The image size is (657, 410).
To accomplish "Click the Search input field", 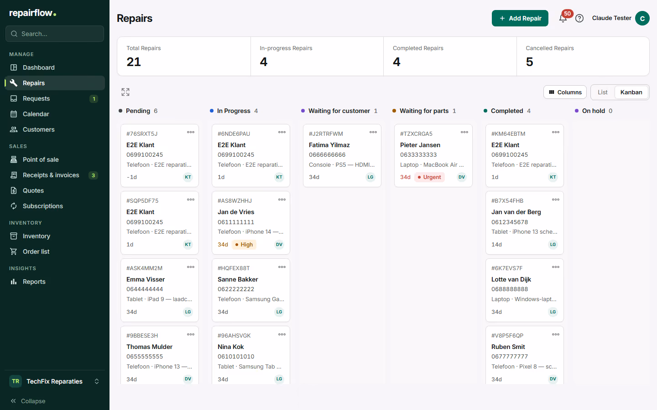I will [55, 34].
